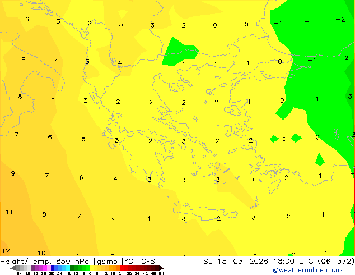Image resolution: width=355 pixels, height=275 pixels.
Task: Click the dark blue swatch in the temperature legend
Action: (53, 268)
